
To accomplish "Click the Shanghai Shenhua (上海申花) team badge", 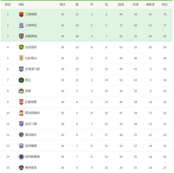I will click(x=21, y=25).
